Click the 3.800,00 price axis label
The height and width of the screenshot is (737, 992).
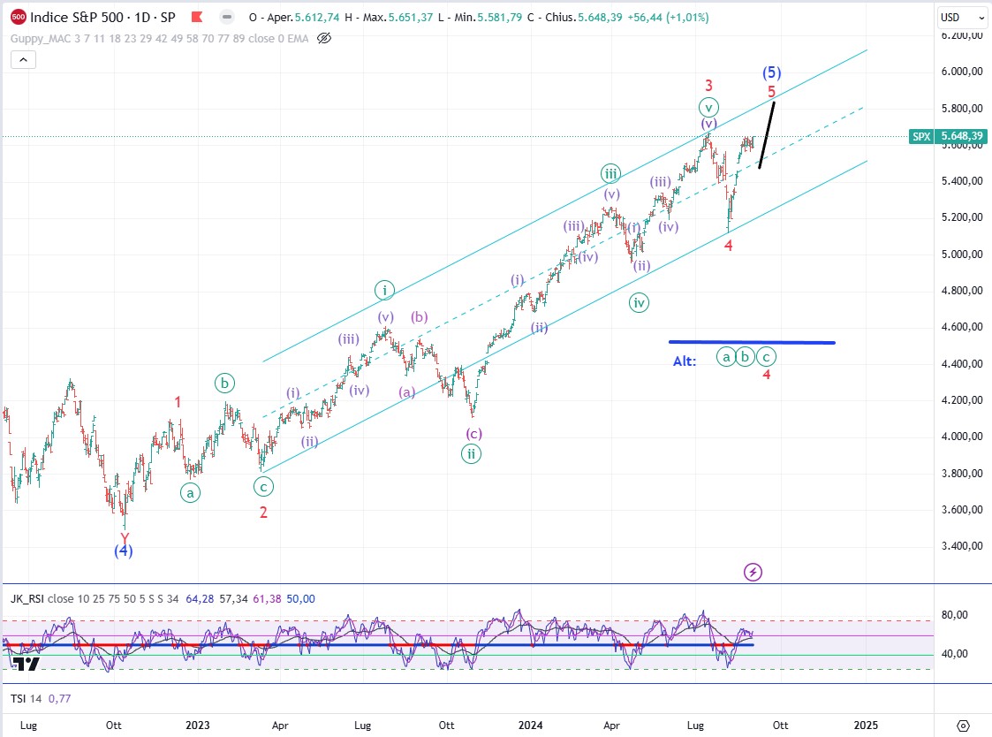click(962, 474)
